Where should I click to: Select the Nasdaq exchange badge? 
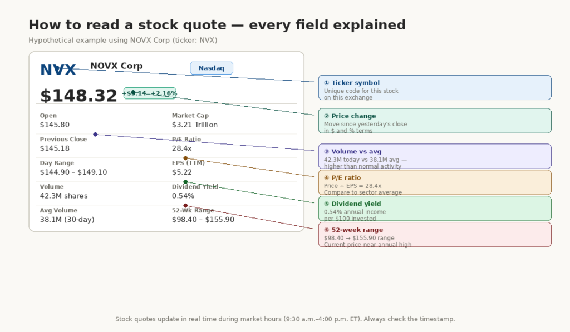click(x=211, y=68)
